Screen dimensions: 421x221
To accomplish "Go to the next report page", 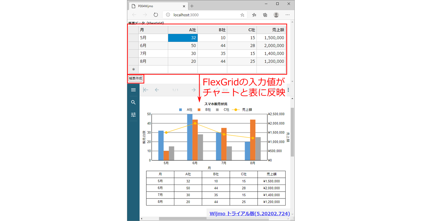I will [x=193, y=90].
